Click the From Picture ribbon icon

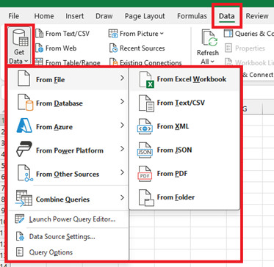click(x=113, y=34)
